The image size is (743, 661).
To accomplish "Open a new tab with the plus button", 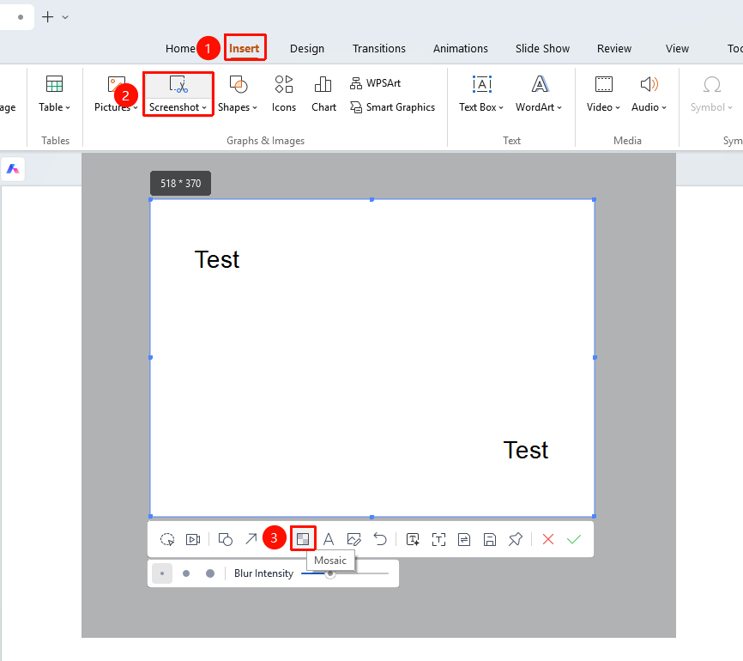I will [47, 17].
